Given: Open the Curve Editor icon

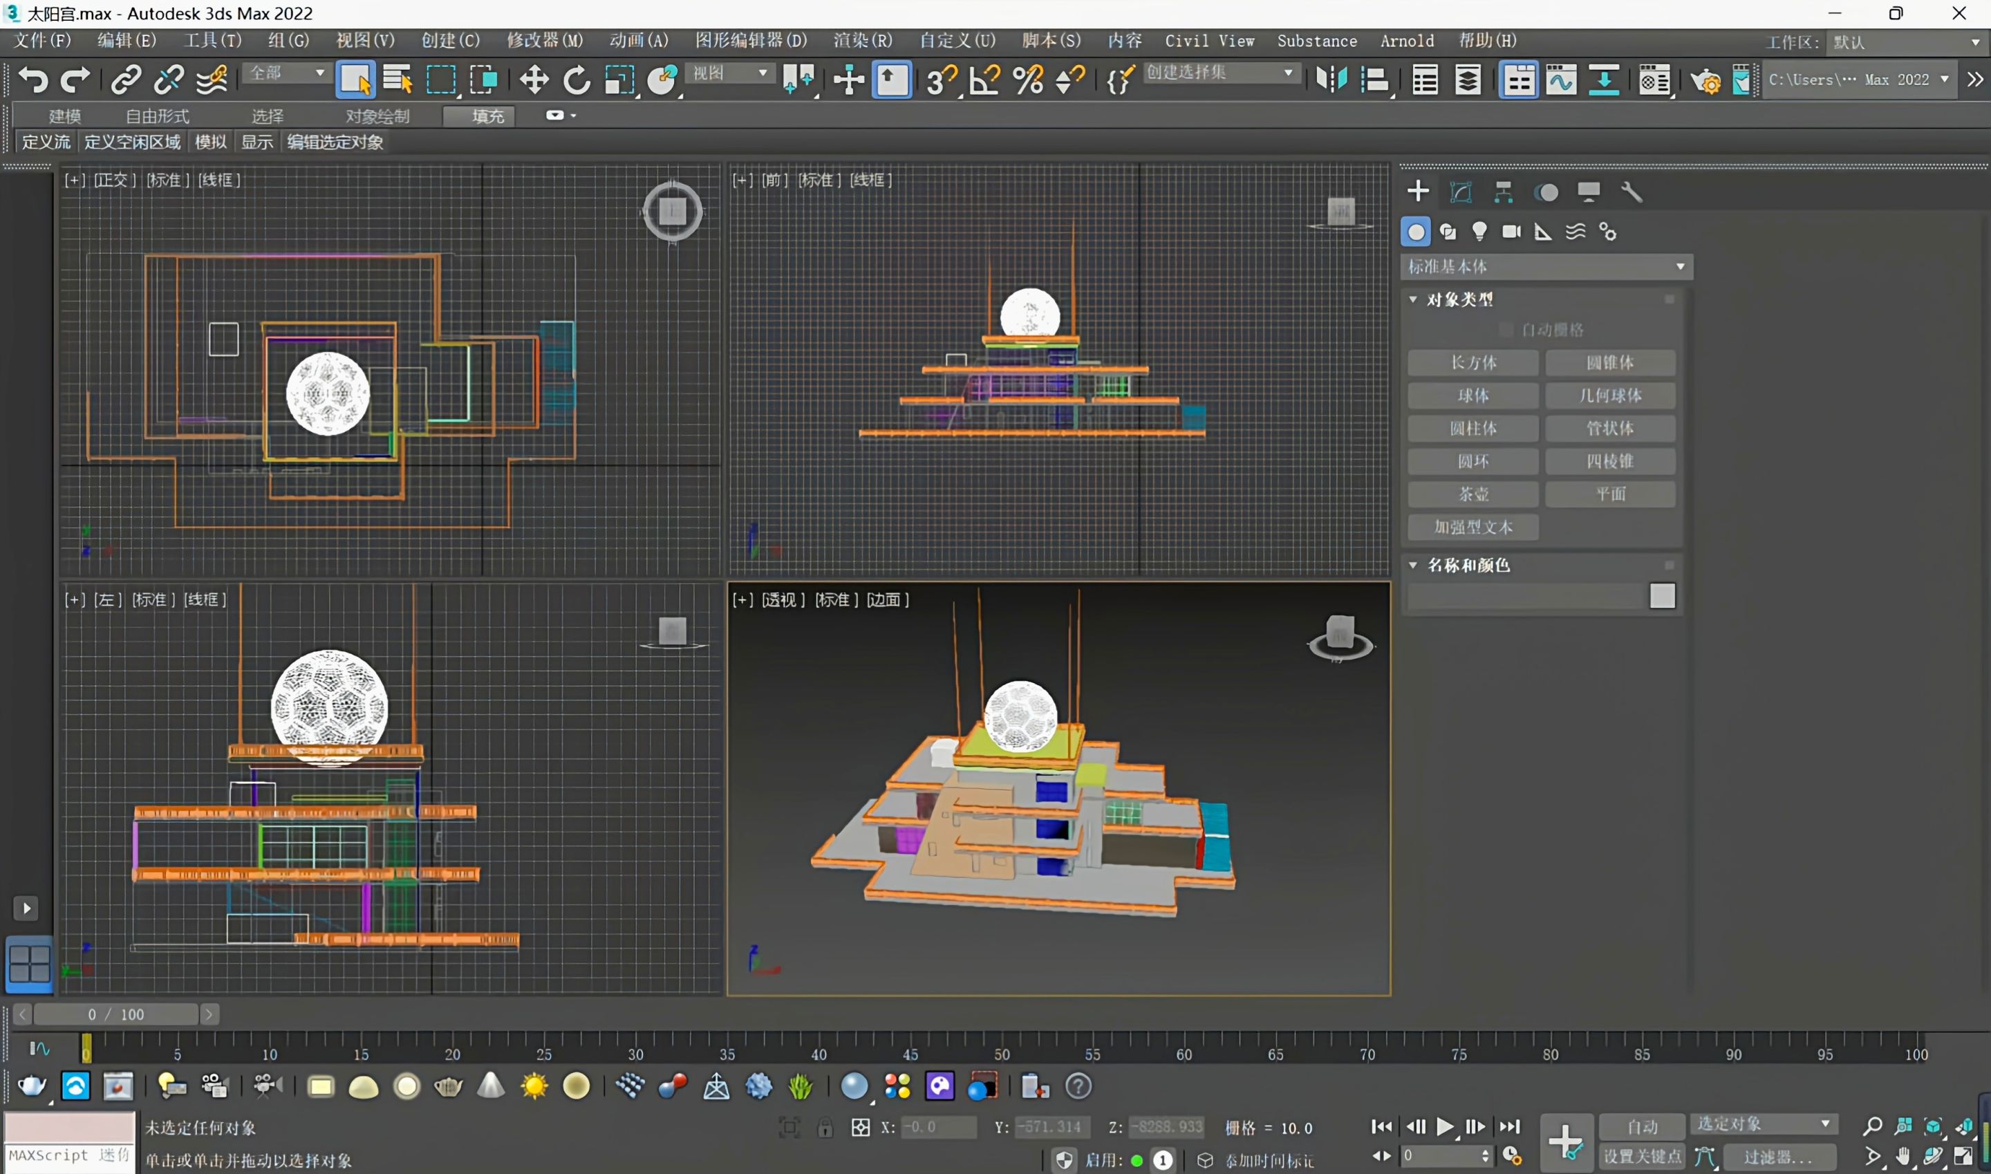Looking at the screenshot, I should point(1562,80).
